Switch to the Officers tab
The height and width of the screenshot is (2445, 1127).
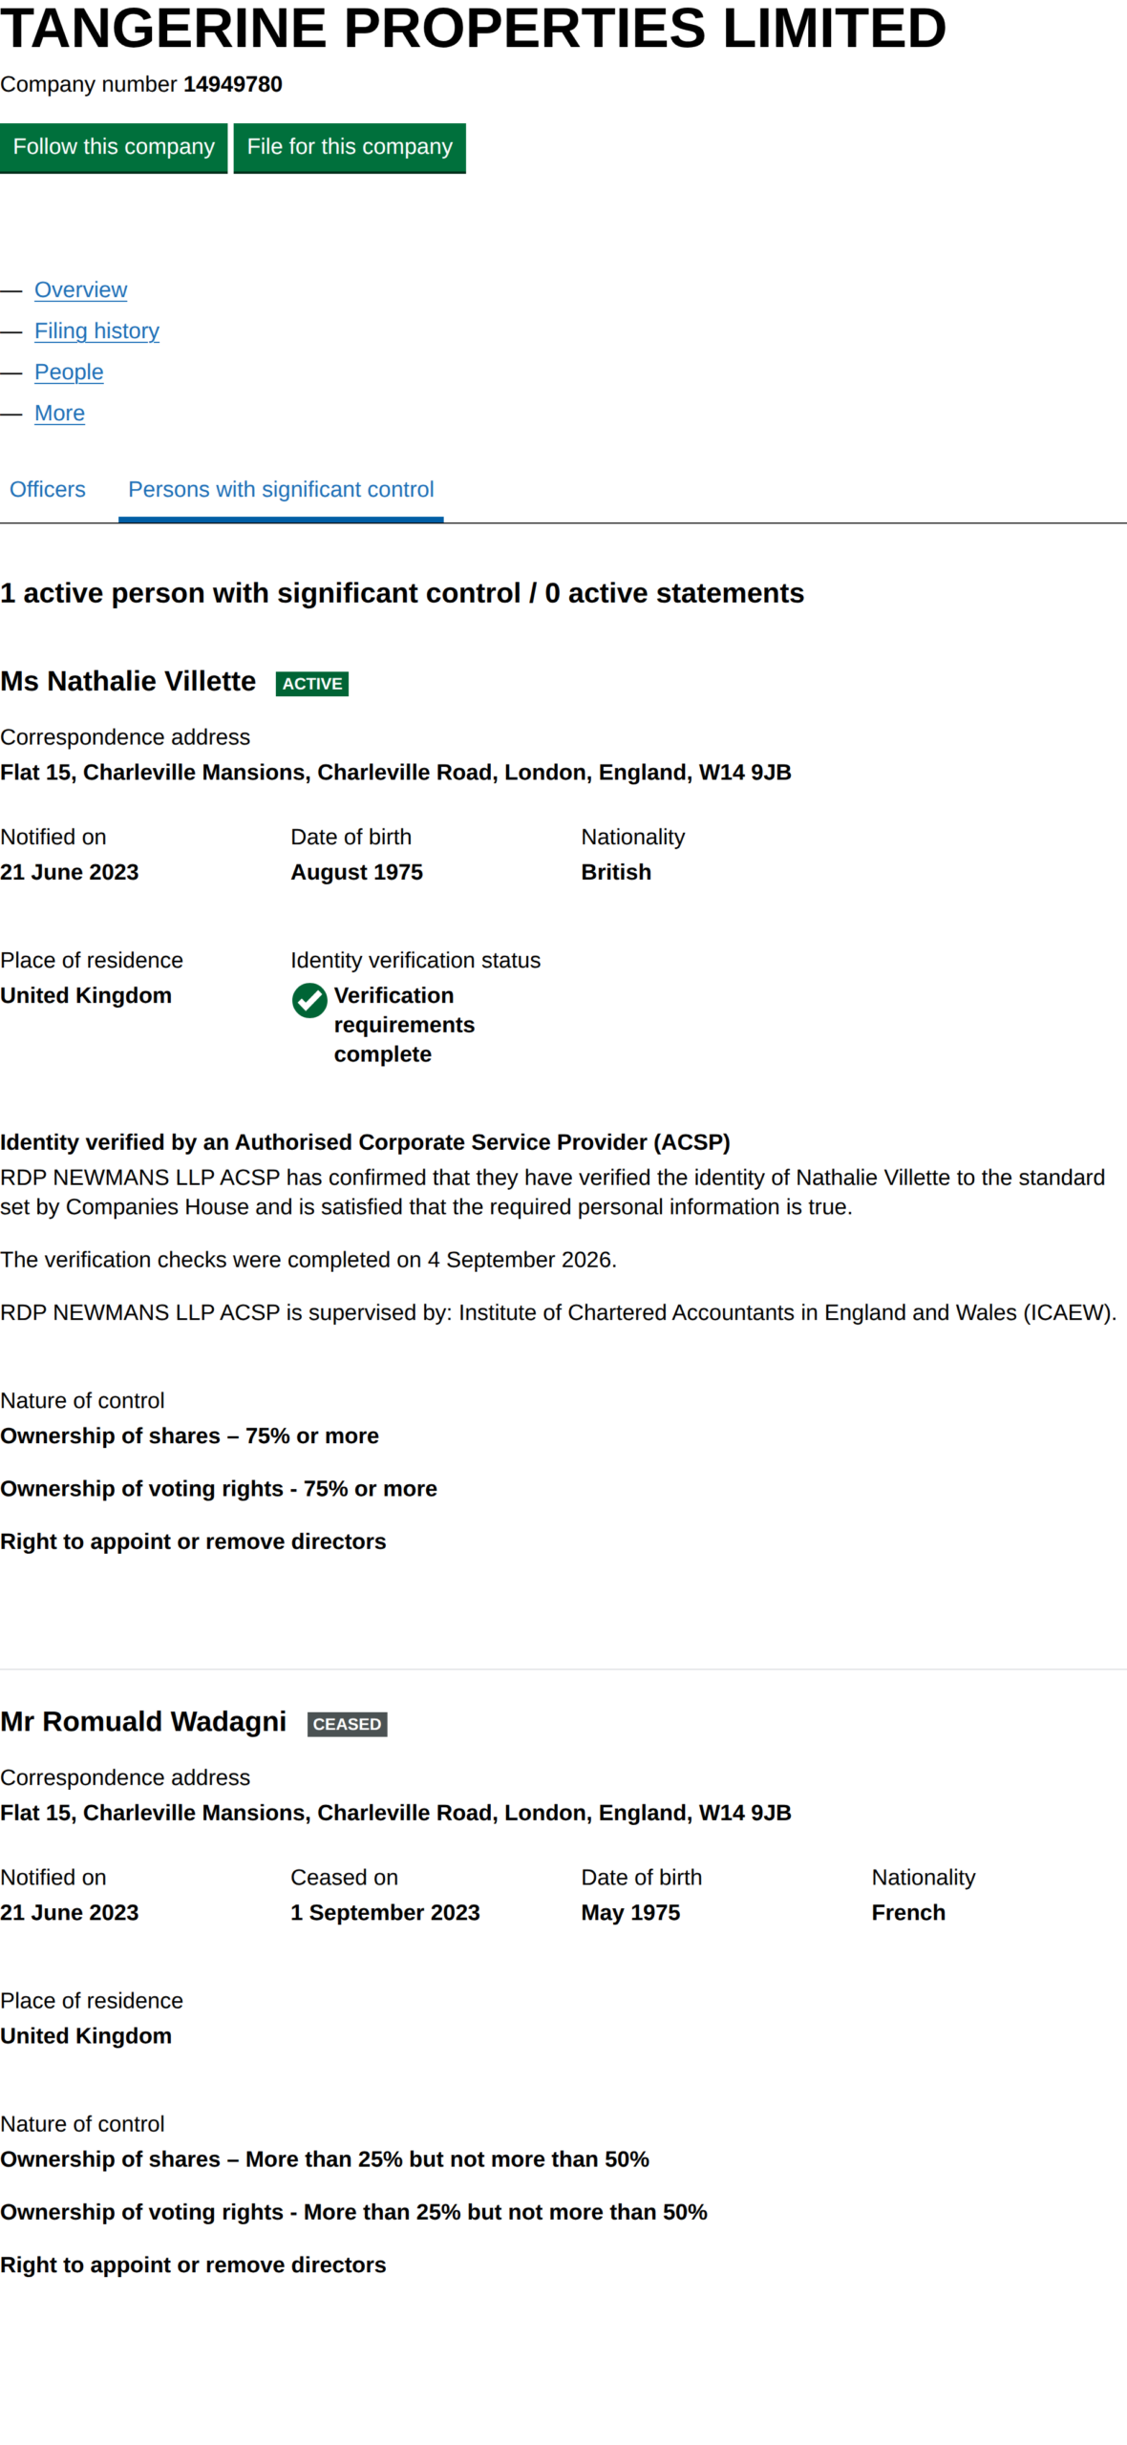[x=48, y=489]
